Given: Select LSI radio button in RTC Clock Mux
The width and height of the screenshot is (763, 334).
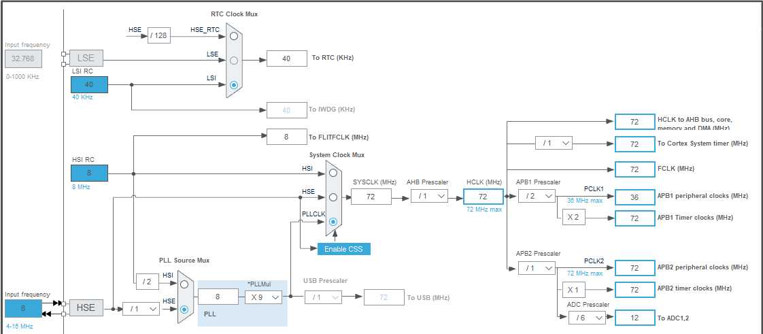Looking at the screenshot, I should [x=234, y=84].
